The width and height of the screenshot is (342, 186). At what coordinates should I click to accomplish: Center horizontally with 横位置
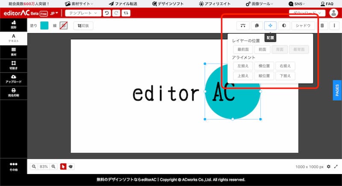point(264,66)
